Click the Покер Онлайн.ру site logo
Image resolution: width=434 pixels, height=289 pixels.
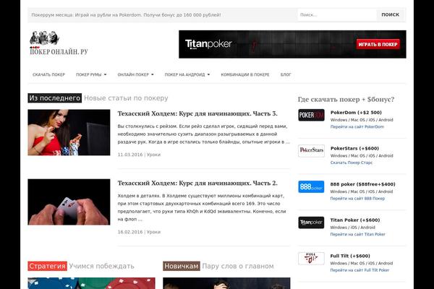point(59,43)
